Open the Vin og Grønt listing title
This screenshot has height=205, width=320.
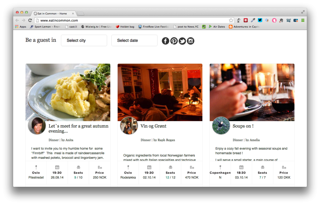[x=153, y=126]
